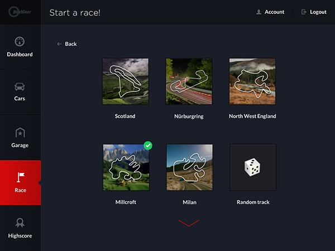Image resolution: width=335 pixels, height=251 pixels.
Task: Go to the Cars menu label
Action: (20, 99)
